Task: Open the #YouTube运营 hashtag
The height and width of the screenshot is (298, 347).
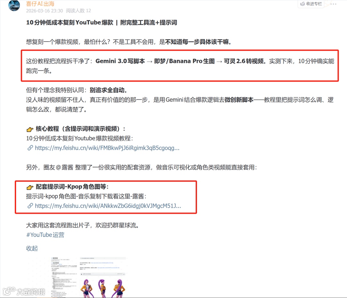Action: tap(45, 235)
